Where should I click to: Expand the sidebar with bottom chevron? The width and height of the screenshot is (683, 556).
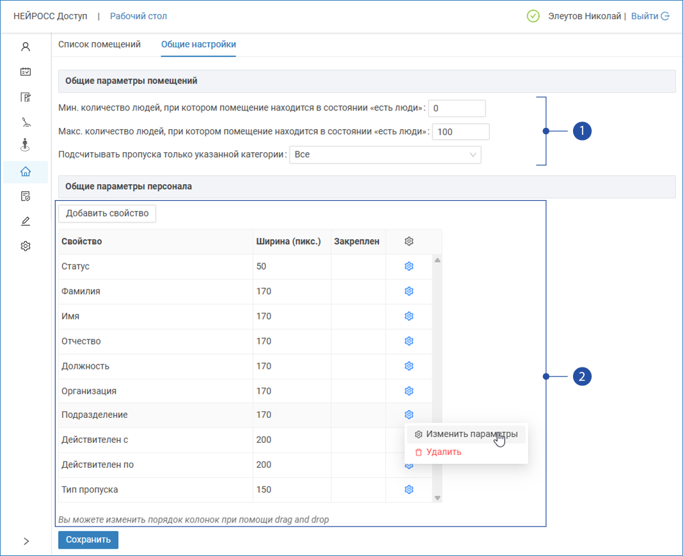click(x=26, y=541)
